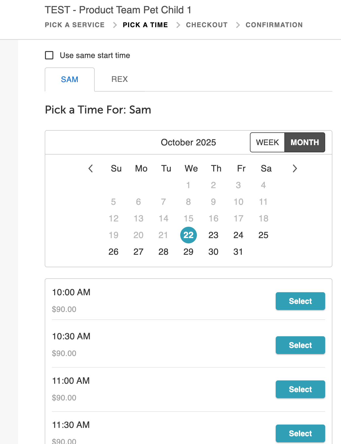Click the highlighted date 22
Screen dimensions: 341x444
click(x=188, y=235)
